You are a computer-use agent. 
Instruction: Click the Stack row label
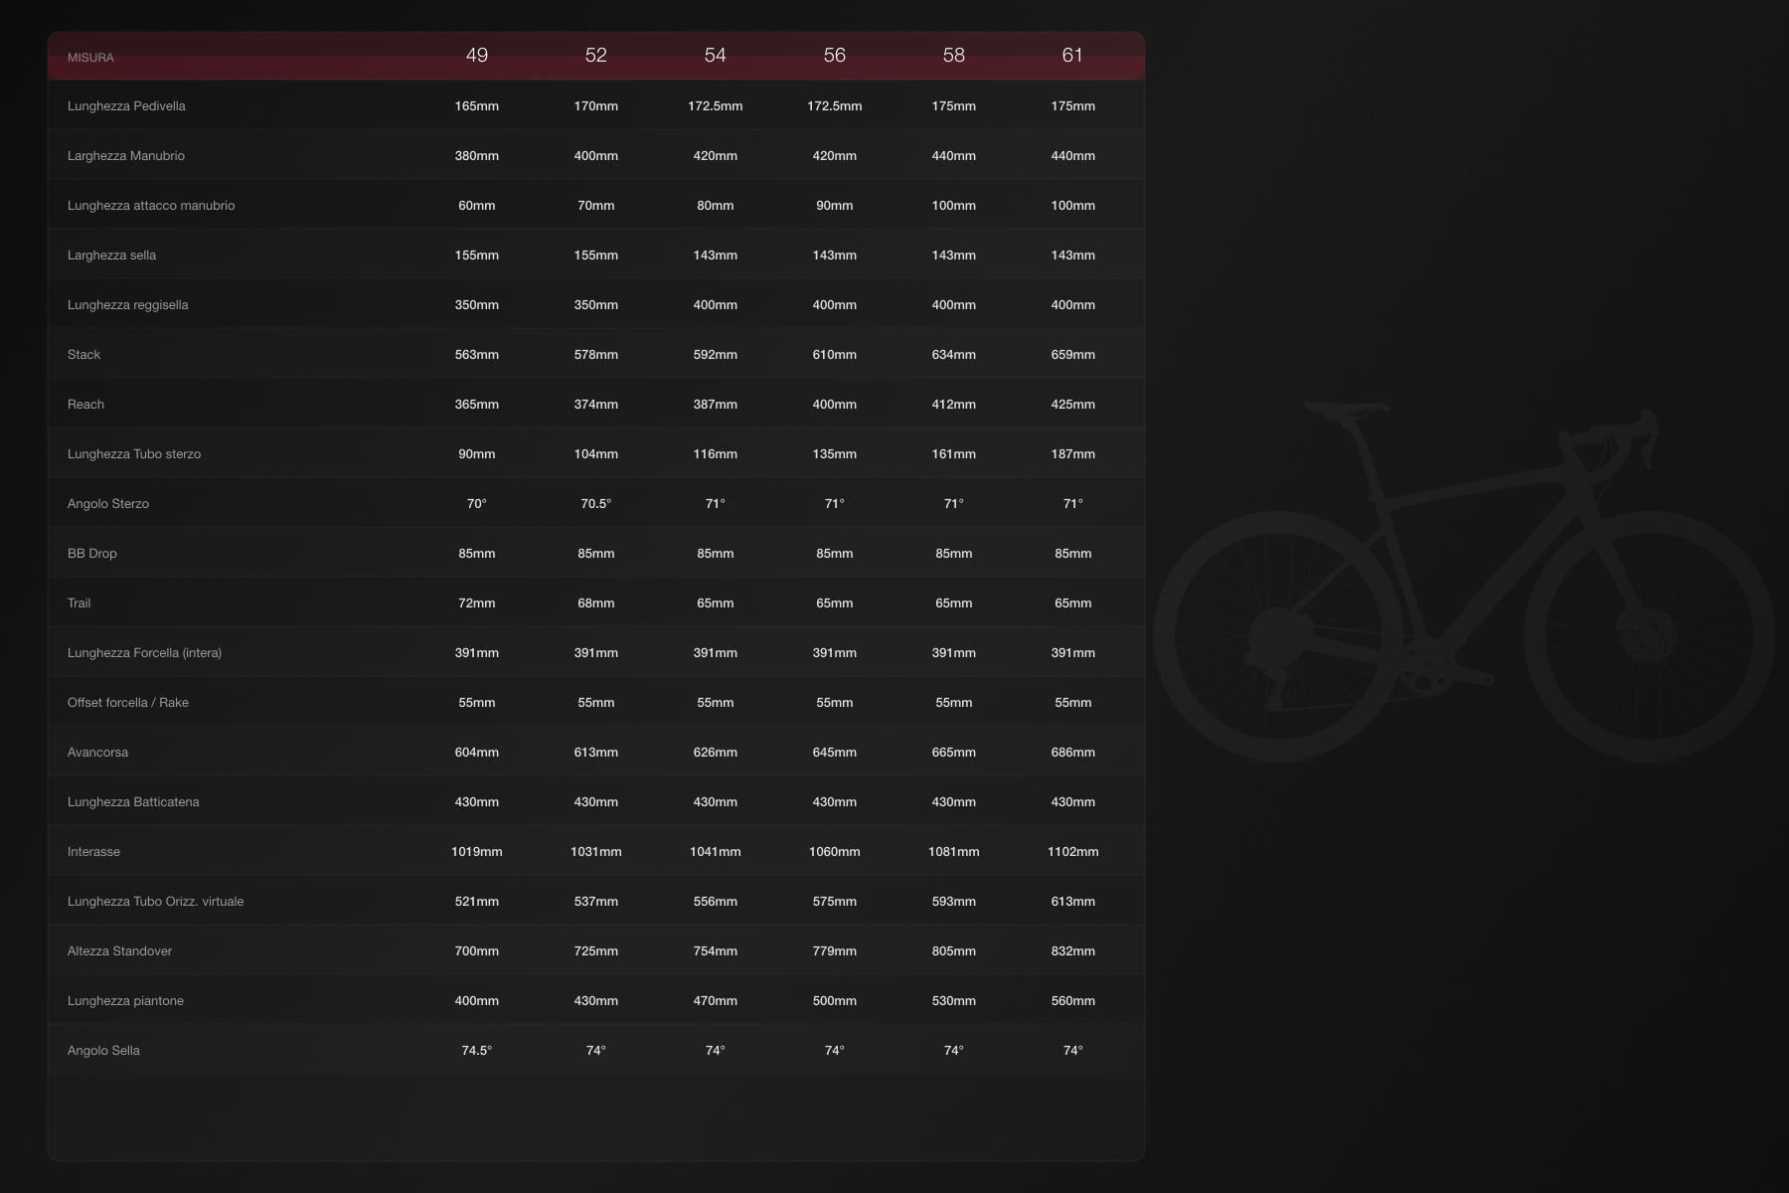(84, 354)
